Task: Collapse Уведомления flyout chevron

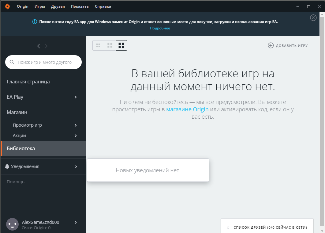Action: pos(76,166)
